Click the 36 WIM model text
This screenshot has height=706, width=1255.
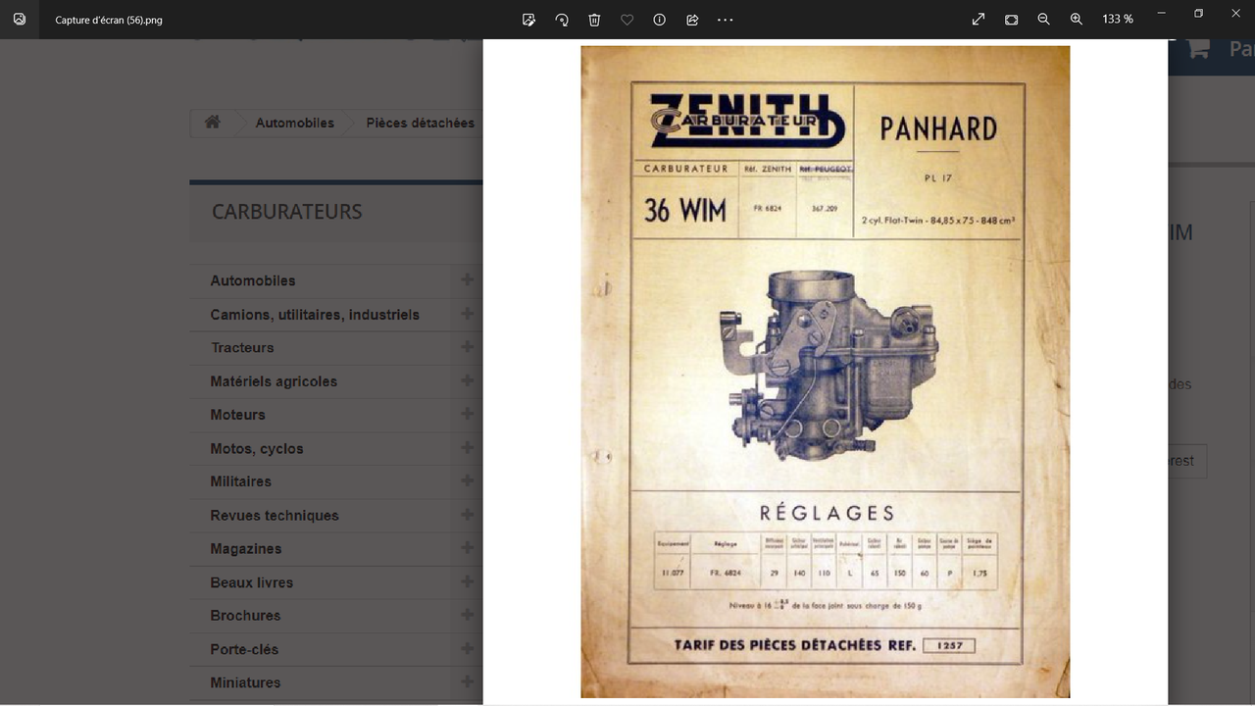tap(685, 210)
